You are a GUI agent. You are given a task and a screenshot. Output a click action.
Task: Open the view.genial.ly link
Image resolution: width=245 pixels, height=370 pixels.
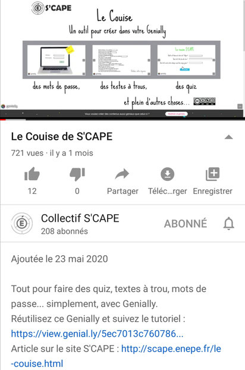[97, 334]
